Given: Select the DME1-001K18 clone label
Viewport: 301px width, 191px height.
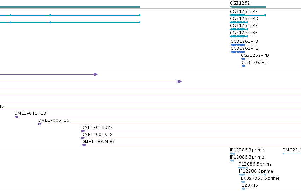Looking at the screenshot, I should pos(97,135).
